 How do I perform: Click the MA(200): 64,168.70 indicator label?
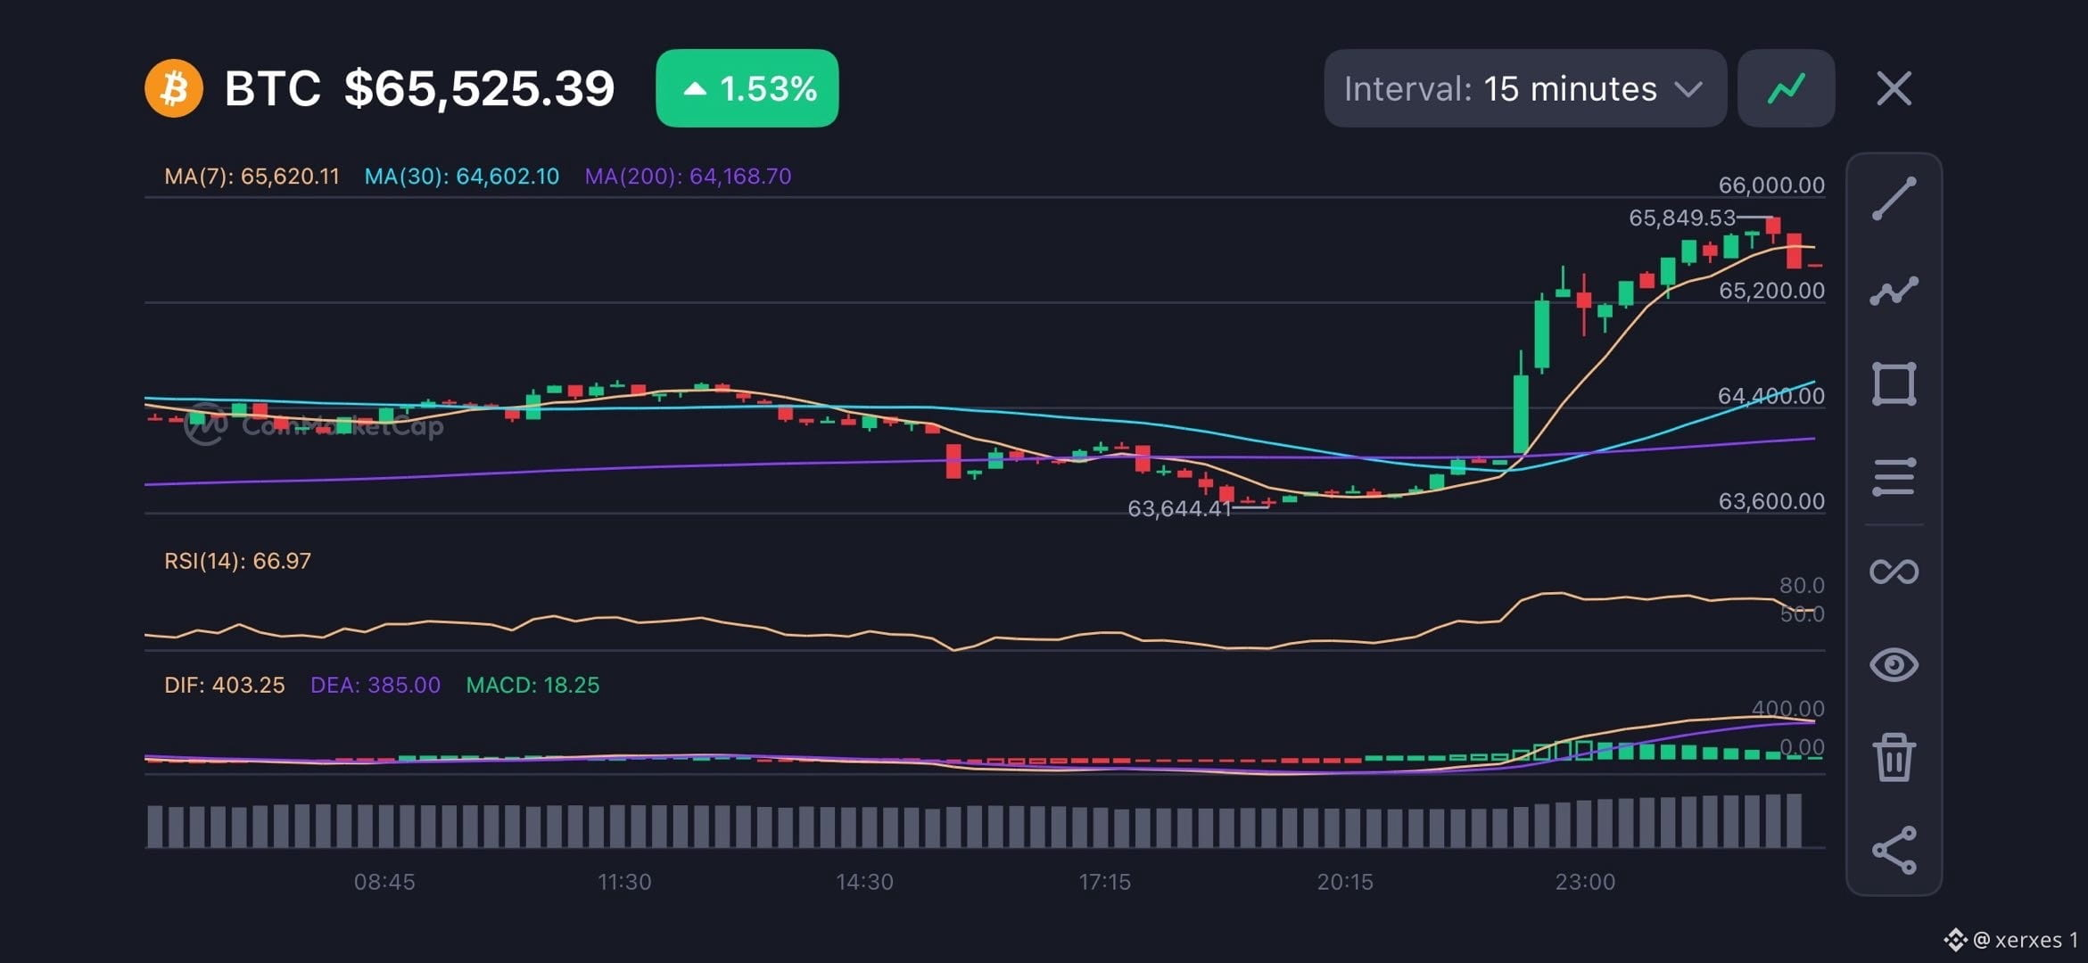coord(688,177)
